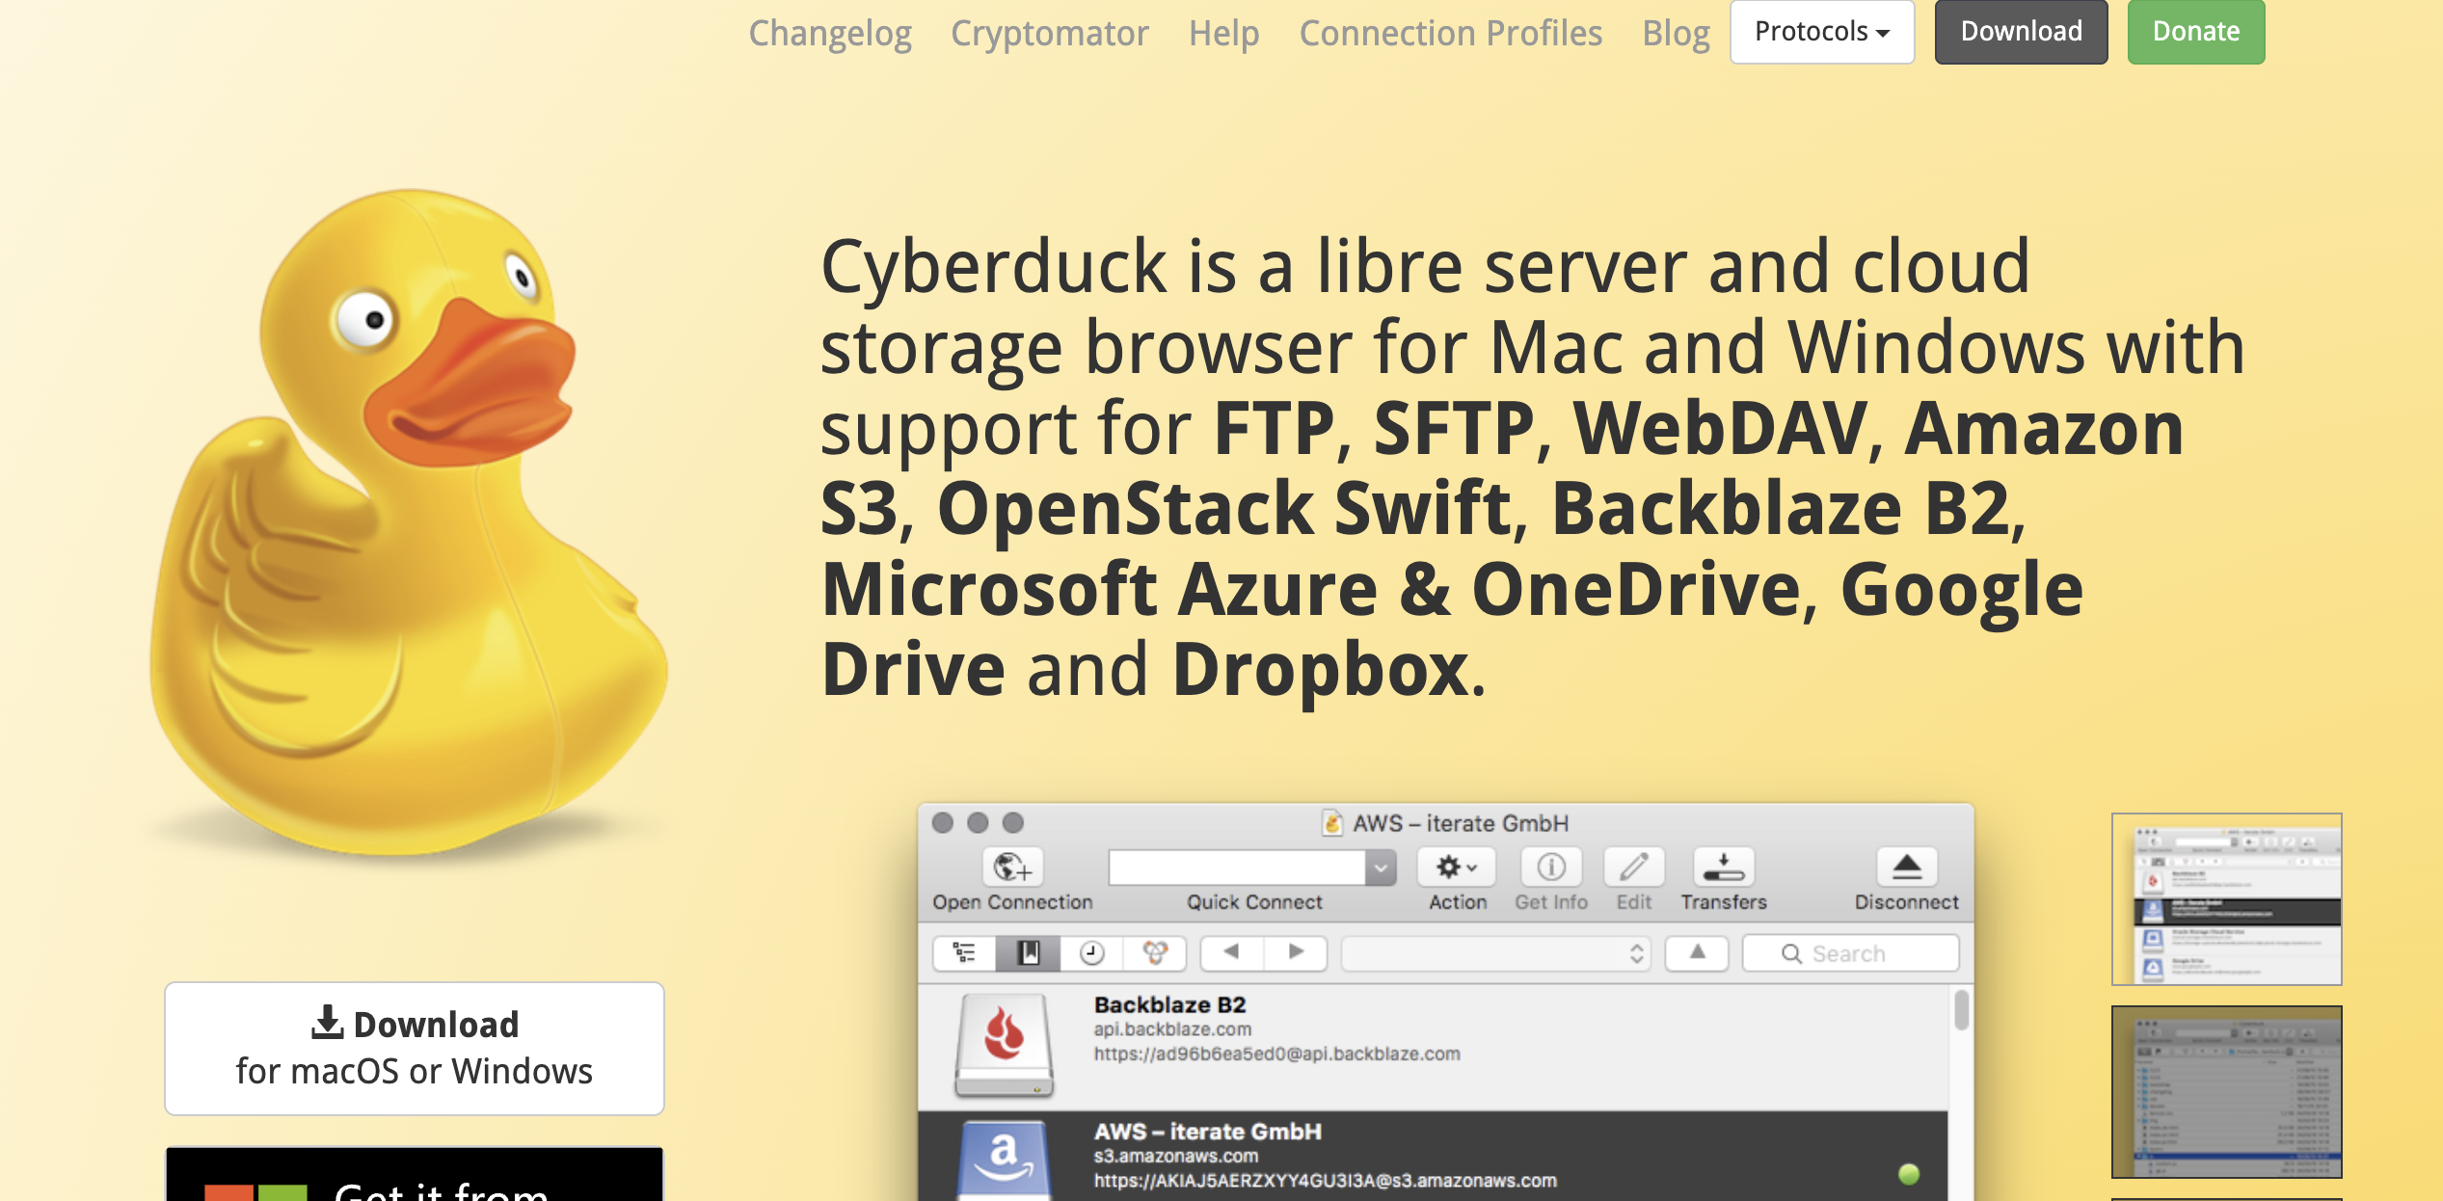Image resolution: width=2443 pixels, height=1201 pixels.
Task: Open the Transfers icon
Action: [1723, 867]
